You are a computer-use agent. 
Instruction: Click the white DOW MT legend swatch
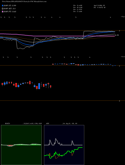[2, 8]
